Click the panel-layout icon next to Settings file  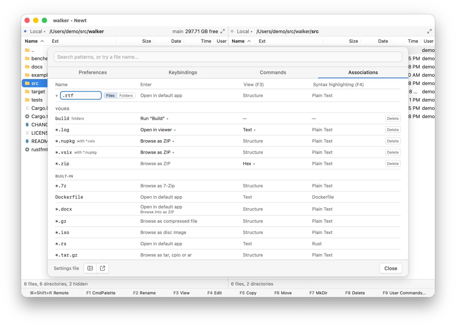pyautogui.click(x=90, y=268)
